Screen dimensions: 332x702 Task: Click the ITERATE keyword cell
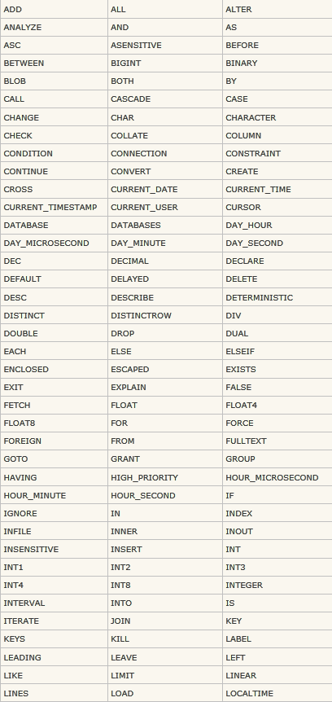(55, 621)
